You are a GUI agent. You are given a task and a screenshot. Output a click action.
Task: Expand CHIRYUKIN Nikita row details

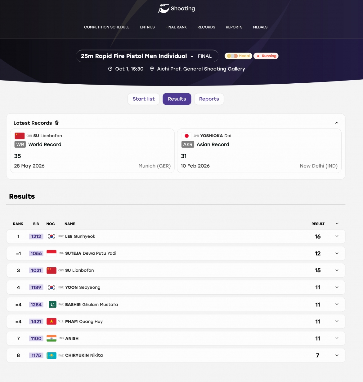tap(337, 355)
